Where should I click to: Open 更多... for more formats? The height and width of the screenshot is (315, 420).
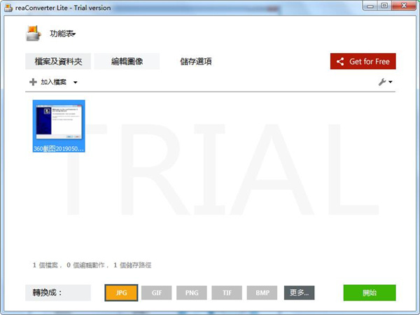(299, 293)
